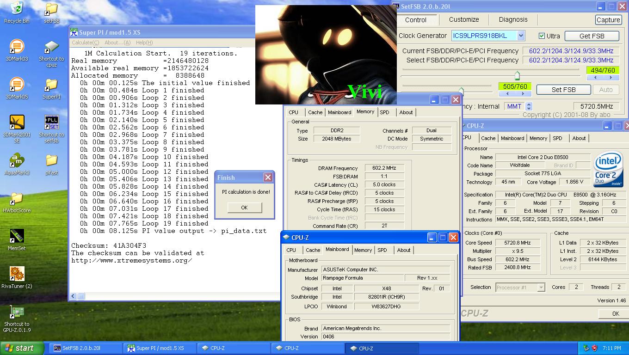Select Memory tab in Mainboard CPU-Z window
629x355 pixels.
[x=363, y=250]
